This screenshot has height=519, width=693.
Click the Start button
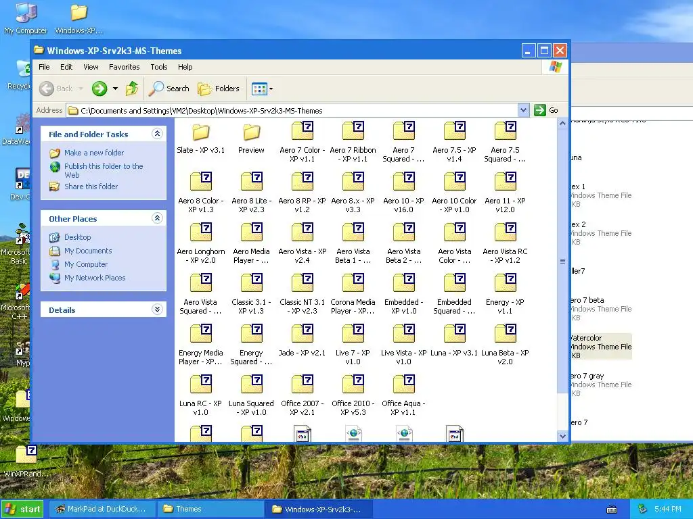(22, 510)
